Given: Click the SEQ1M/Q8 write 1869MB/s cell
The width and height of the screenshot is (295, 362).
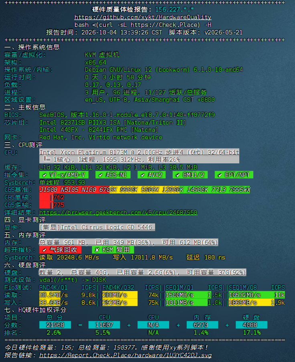Looking at the screenshot, I should 252,302.
